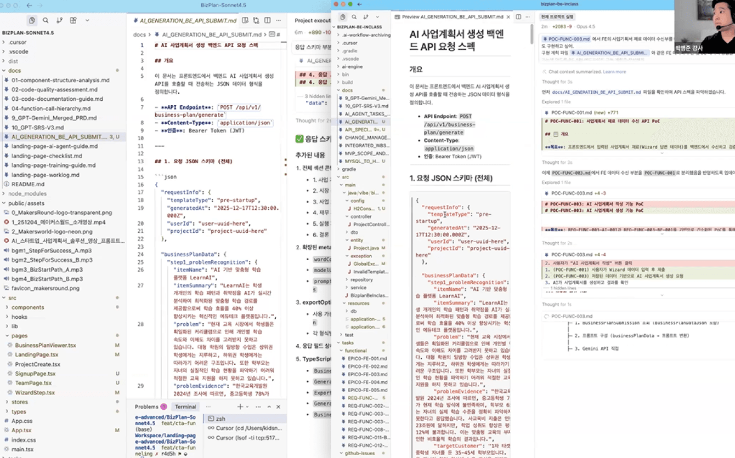This screenshot has height=458, width=735.
Task: Click the Project execu… chat tab title
Action: 313,20
